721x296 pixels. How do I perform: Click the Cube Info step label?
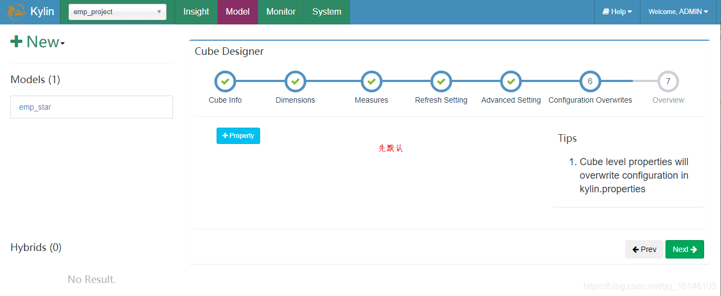(x=225, y=100)
